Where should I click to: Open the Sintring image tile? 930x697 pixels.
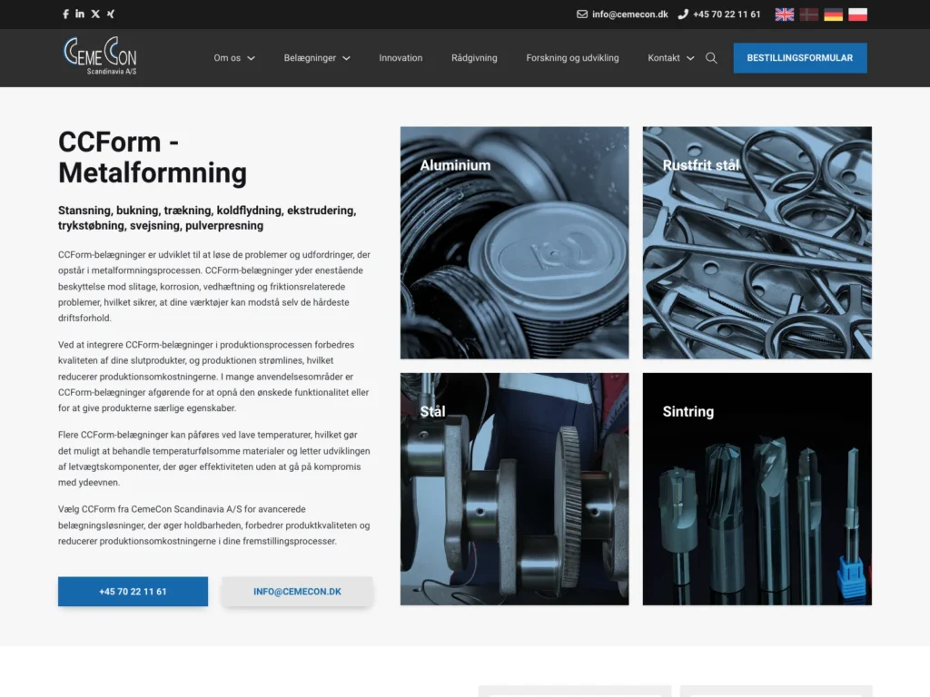pos(757,489)
